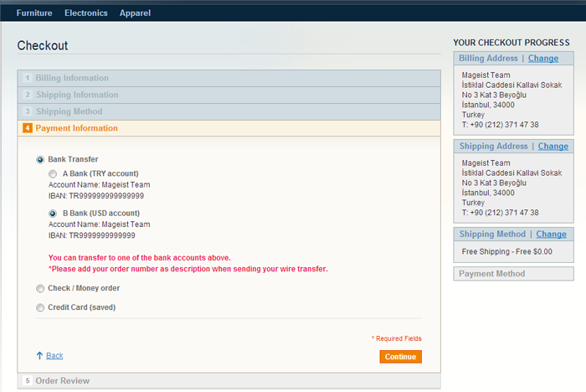Click the step 2 number badge
Viewport: 586px width, 392px height.
[x=28, y=95]
